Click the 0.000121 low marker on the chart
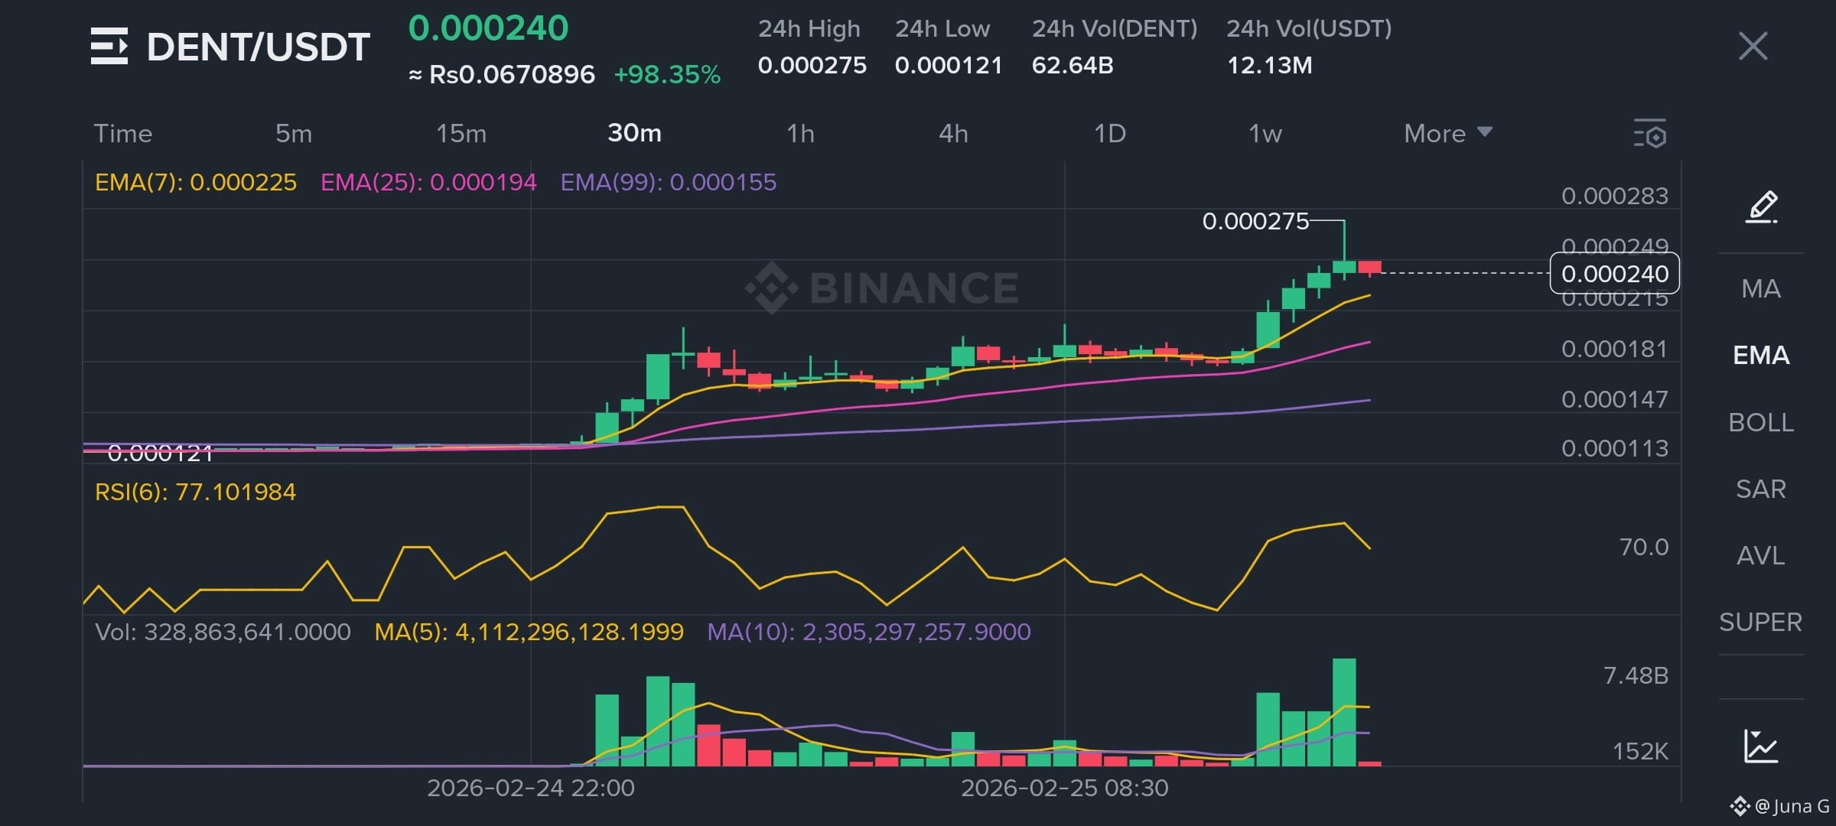This screenshot has height=826, width=1836. pyautogui.click(x=160, y=453)
